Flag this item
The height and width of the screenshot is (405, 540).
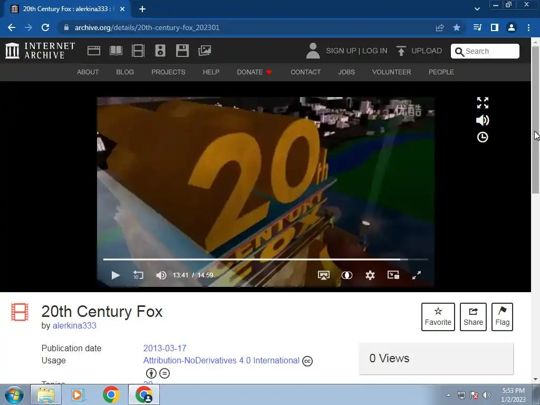(503, 317)
